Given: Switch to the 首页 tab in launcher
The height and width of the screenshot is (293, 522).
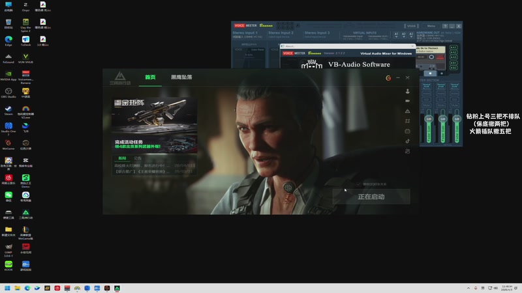Looking at the screenshot, I should click(x=150, y=77).
